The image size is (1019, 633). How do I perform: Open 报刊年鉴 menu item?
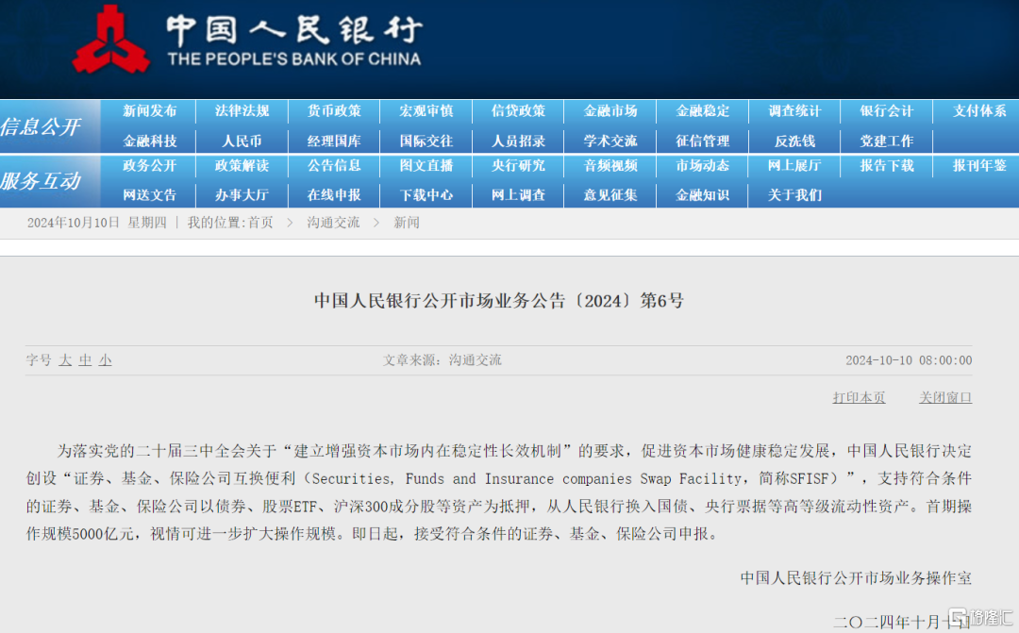[x=979, y=166]
